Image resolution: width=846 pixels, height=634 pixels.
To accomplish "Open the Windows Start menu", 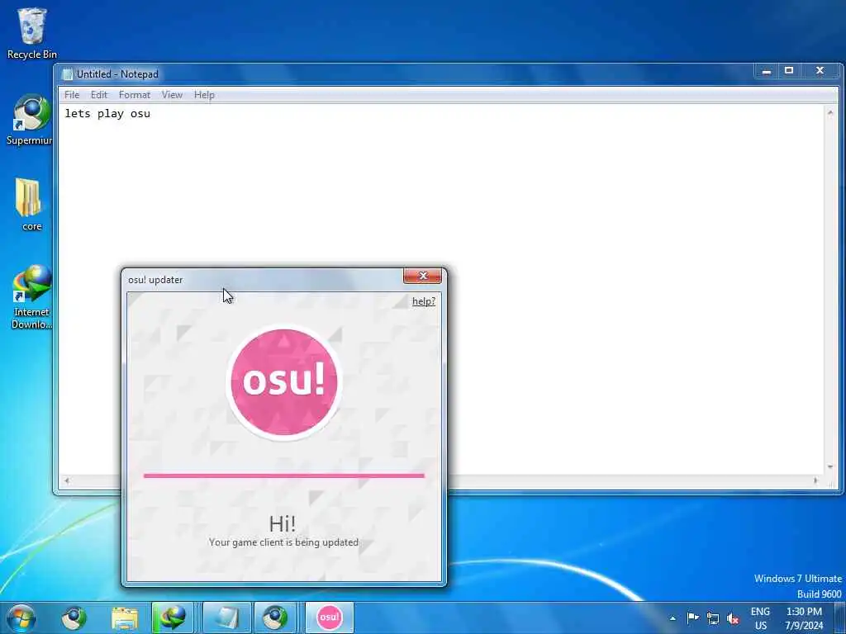I will pos(22,617).
